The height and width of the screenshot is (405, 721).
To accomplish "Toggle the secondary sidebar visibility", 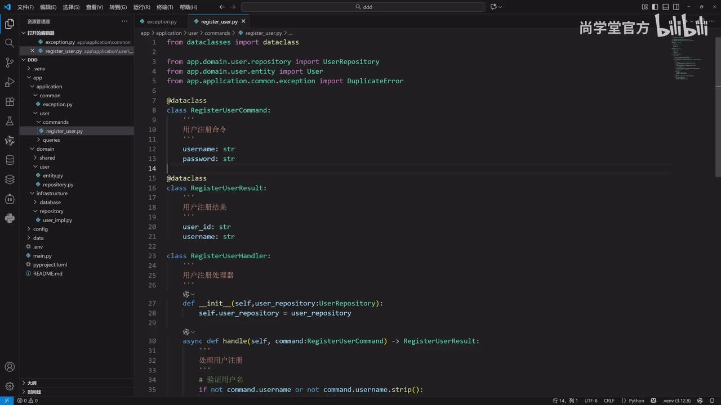I will pyautogui.click(x=675, y=7).
